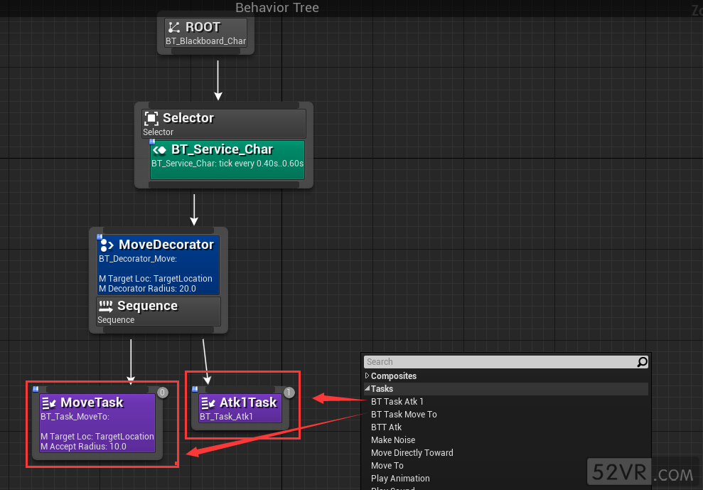Click the Selector composite icon
The height and width of the screenshot is (490, 703).
(x=151, y=118)
